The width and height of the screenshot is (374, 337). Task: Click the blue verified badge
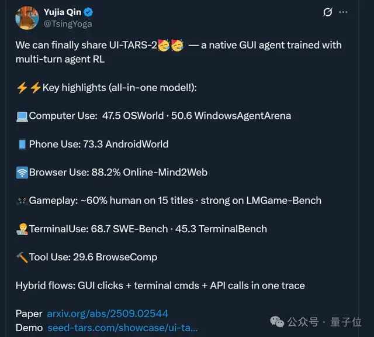pyautogui.click(x=88, y=12)
